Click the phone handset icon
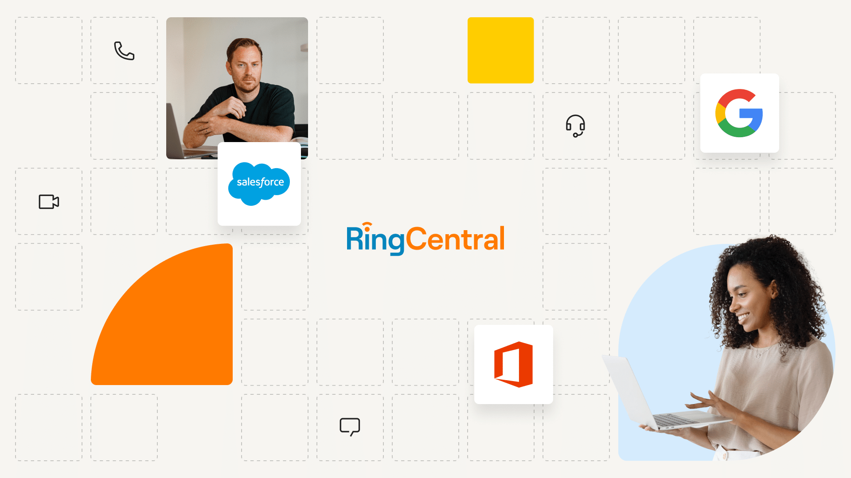Screen dimensions: 851x478 [x=124, y=51]
